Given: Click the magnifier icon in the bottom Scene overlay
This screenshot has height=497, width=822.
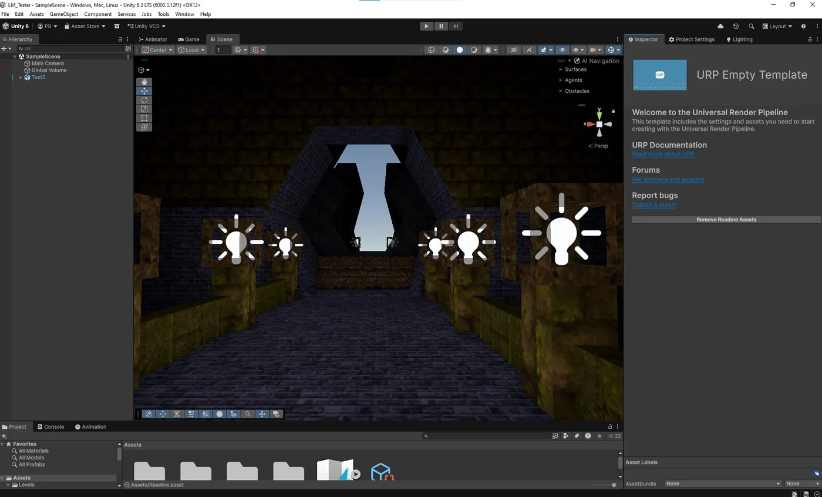Looking at the screenshot, I should [x=248, y=414].
